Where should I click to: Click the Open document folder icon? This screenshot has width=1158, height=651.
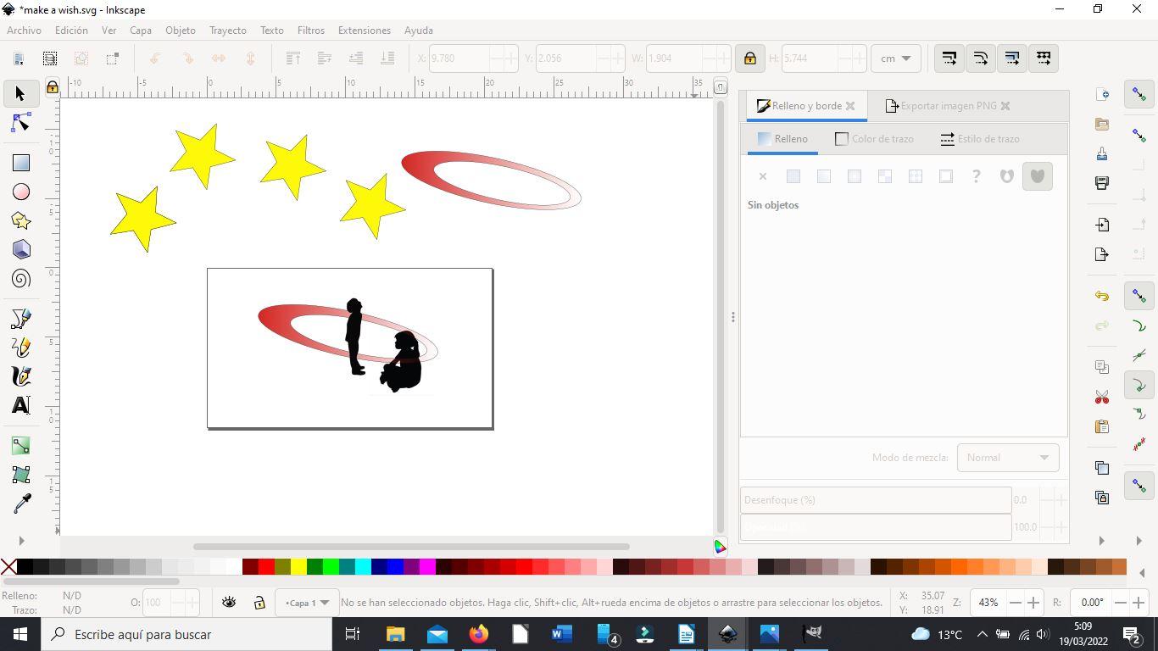click(1102, 125)
